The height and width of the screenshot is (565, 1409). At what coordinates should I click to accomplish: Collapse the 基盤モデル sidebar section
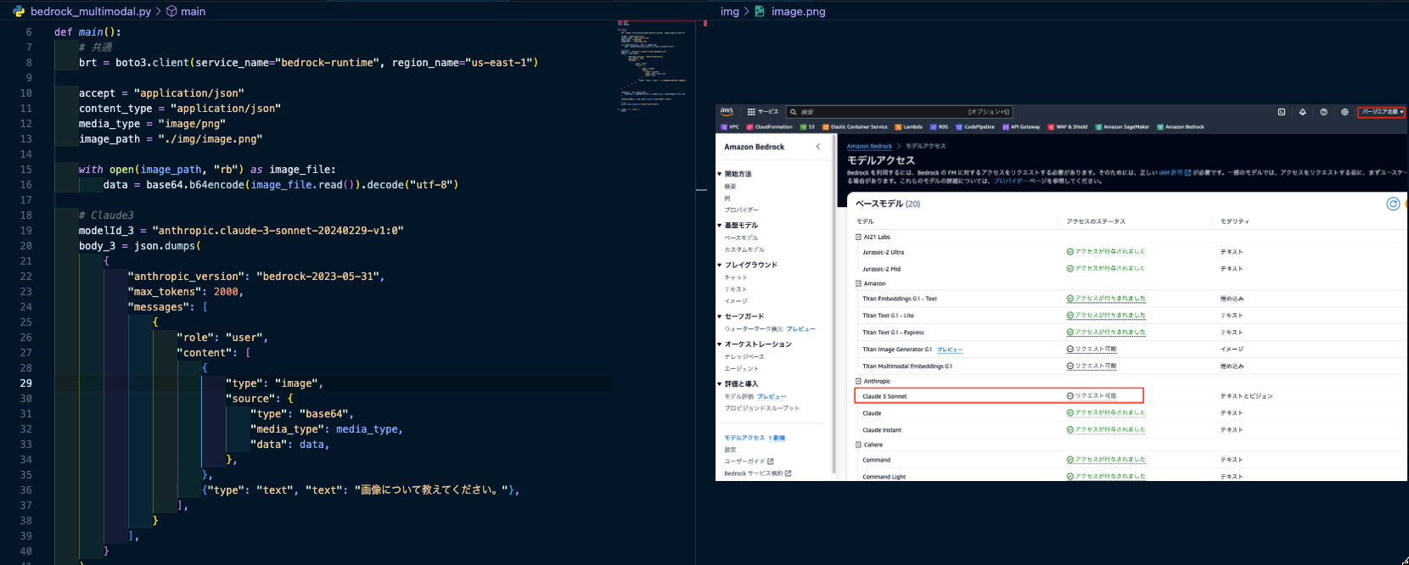pos(720,226)
